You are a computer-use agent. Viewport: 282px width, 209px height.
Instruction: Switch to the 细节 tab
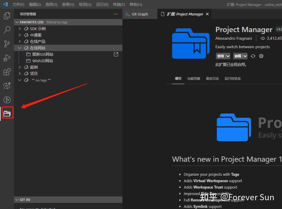pos(178,79)
